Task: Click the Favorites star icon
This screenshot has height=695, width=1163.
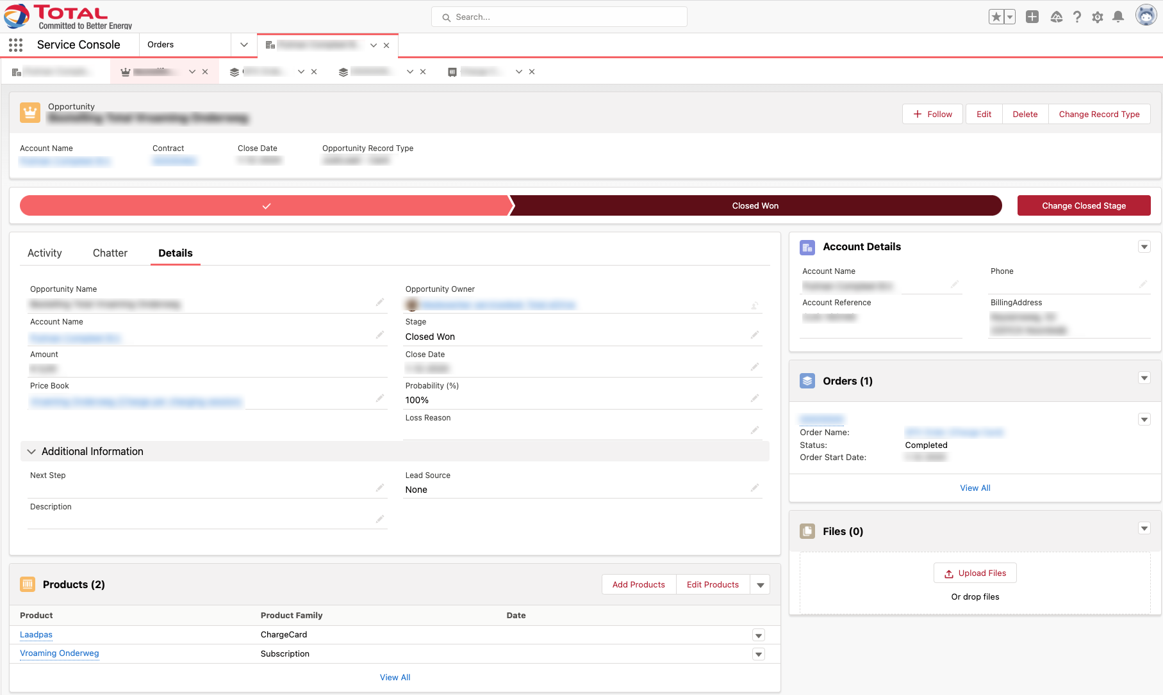Action: [x=996, y=17]
